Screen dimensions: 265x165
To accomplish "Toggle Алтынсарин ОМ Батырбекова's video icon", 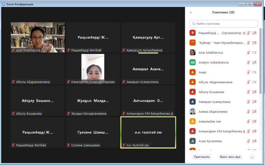I will pos(254,131).
